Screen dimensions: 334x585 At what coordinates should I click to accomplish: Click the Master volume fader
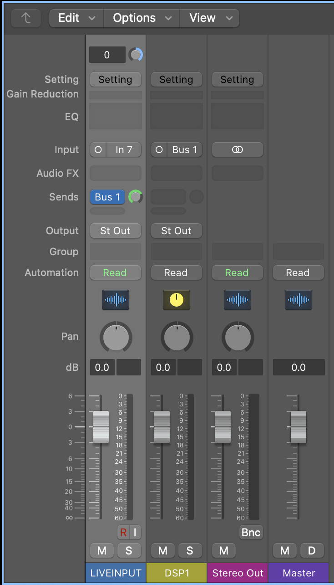point(299,427)
